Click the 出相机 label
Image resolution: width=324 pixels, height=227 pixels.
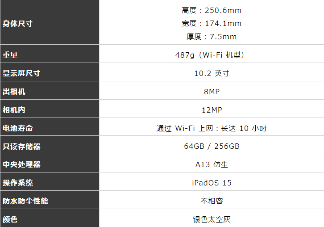tap(14, 92)
